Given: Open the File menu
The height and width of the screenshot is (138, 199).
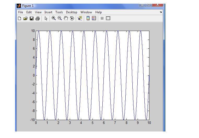Looking at the screenshot, I should coord(21,12).
